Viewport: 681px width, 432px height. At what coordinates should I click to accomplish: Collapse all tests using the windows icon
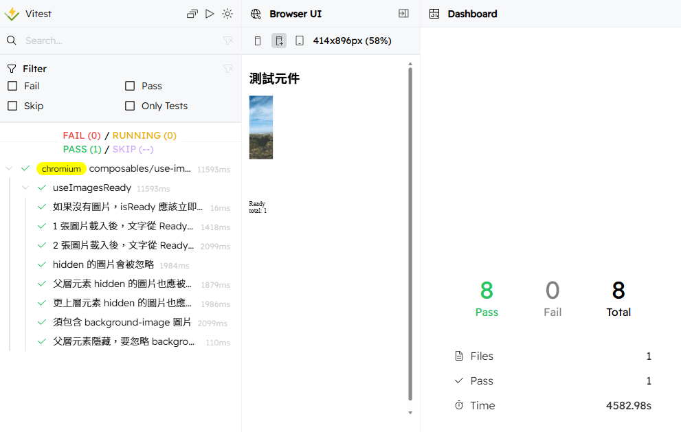[192, 13]
